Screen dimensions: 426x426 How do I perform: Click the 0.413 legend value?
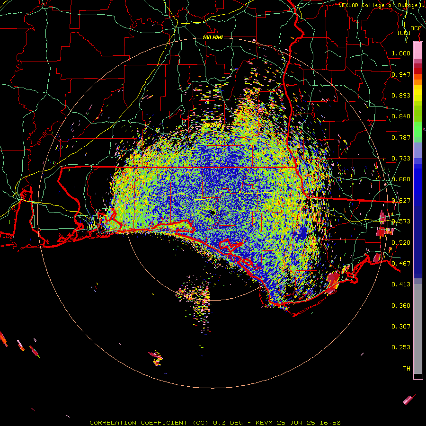tap(401, 284)
